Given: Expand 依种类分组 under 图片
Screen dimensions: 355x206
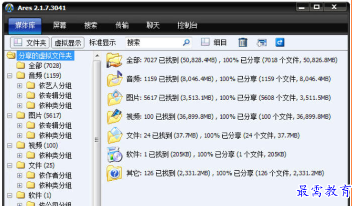Looking at the screenshot, I should 20,135.
